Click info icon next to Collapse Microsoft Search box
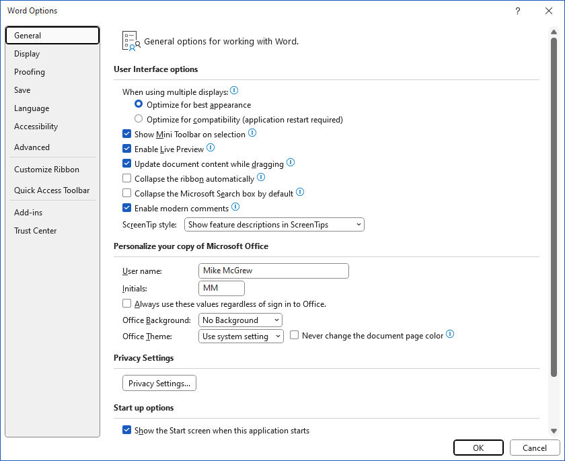The width and height of the screenshot is (565, 461). point(300,192)
